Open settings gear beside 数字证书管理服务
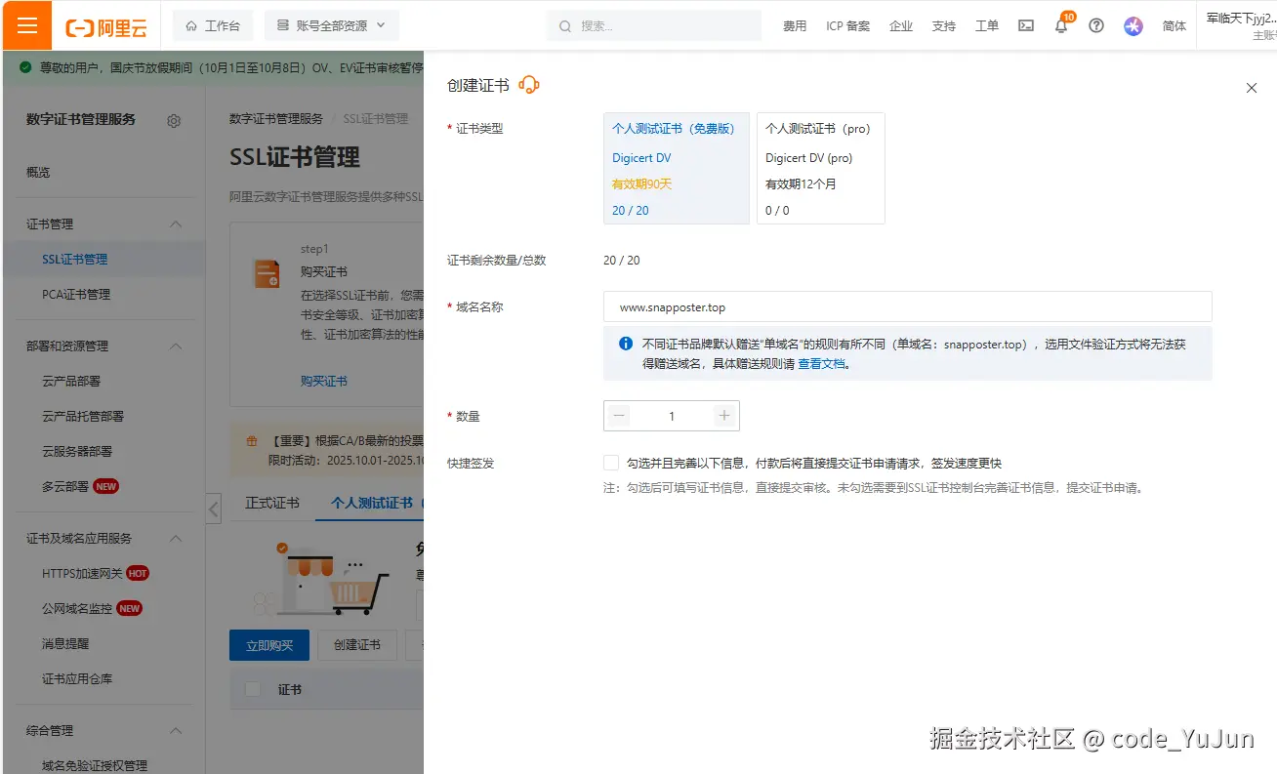 (x=174, y=121)
